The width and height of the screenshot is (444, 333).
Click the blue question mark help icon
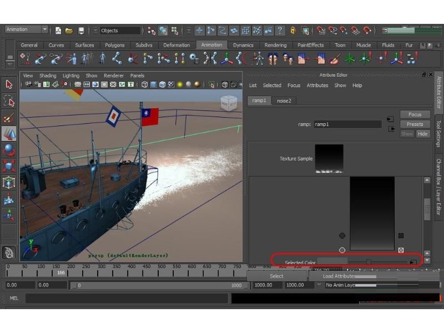[x=280, y=31]
